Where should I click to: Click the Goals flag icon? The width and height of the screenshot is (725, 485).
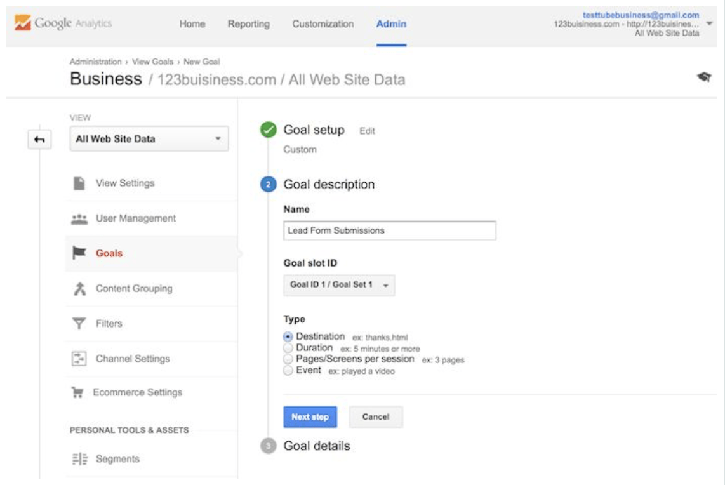(x=79, y=253)
